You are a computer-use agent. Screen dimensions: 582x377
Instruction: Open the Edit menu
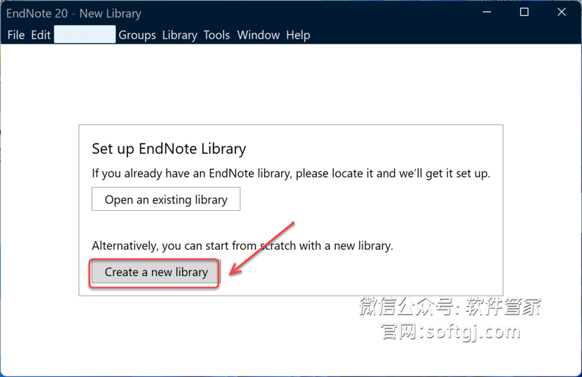tap(41, 35)
